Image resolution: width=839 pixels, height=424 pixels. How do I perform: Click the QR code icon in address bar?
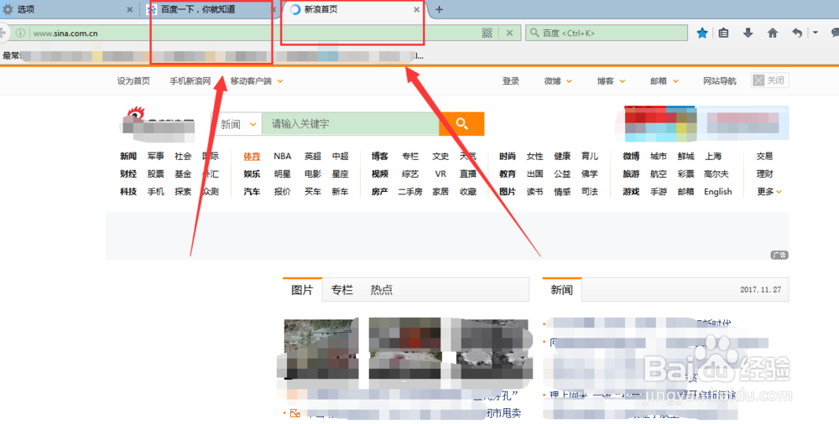pos(487,34)
